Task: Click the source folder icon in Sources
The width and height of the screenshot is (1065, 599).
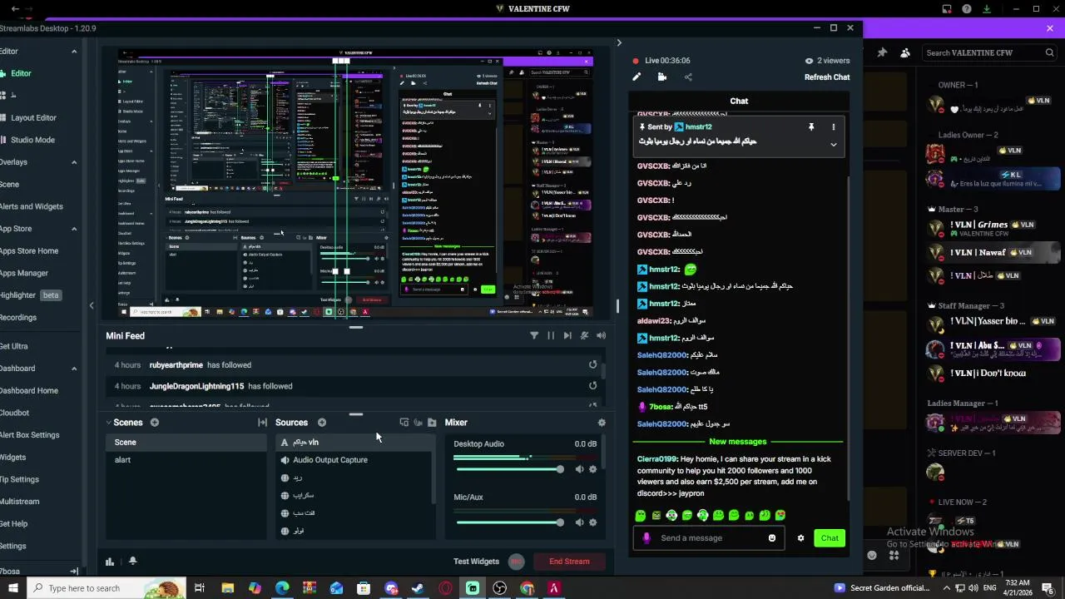Action: (x=432, y=423)
